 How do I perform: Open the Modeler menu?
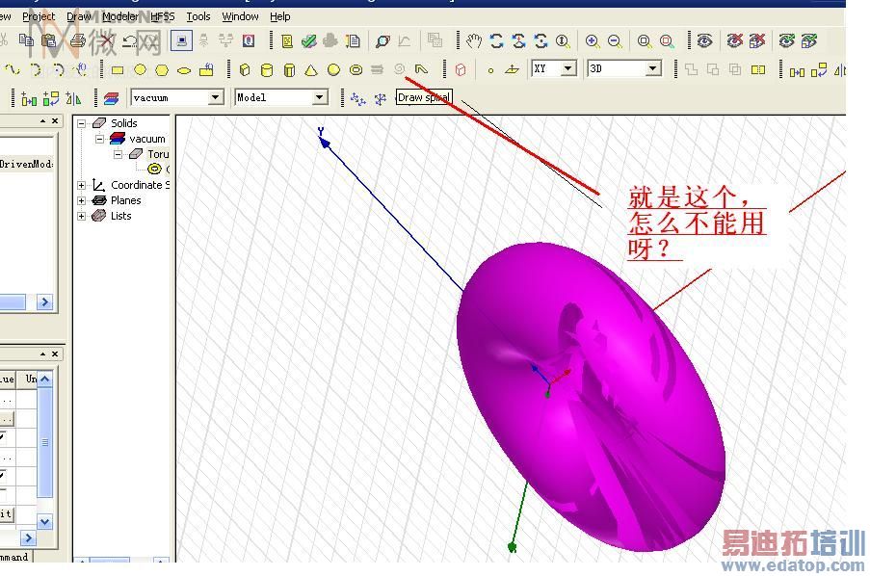pyautogui.click(x=119, y=16)
